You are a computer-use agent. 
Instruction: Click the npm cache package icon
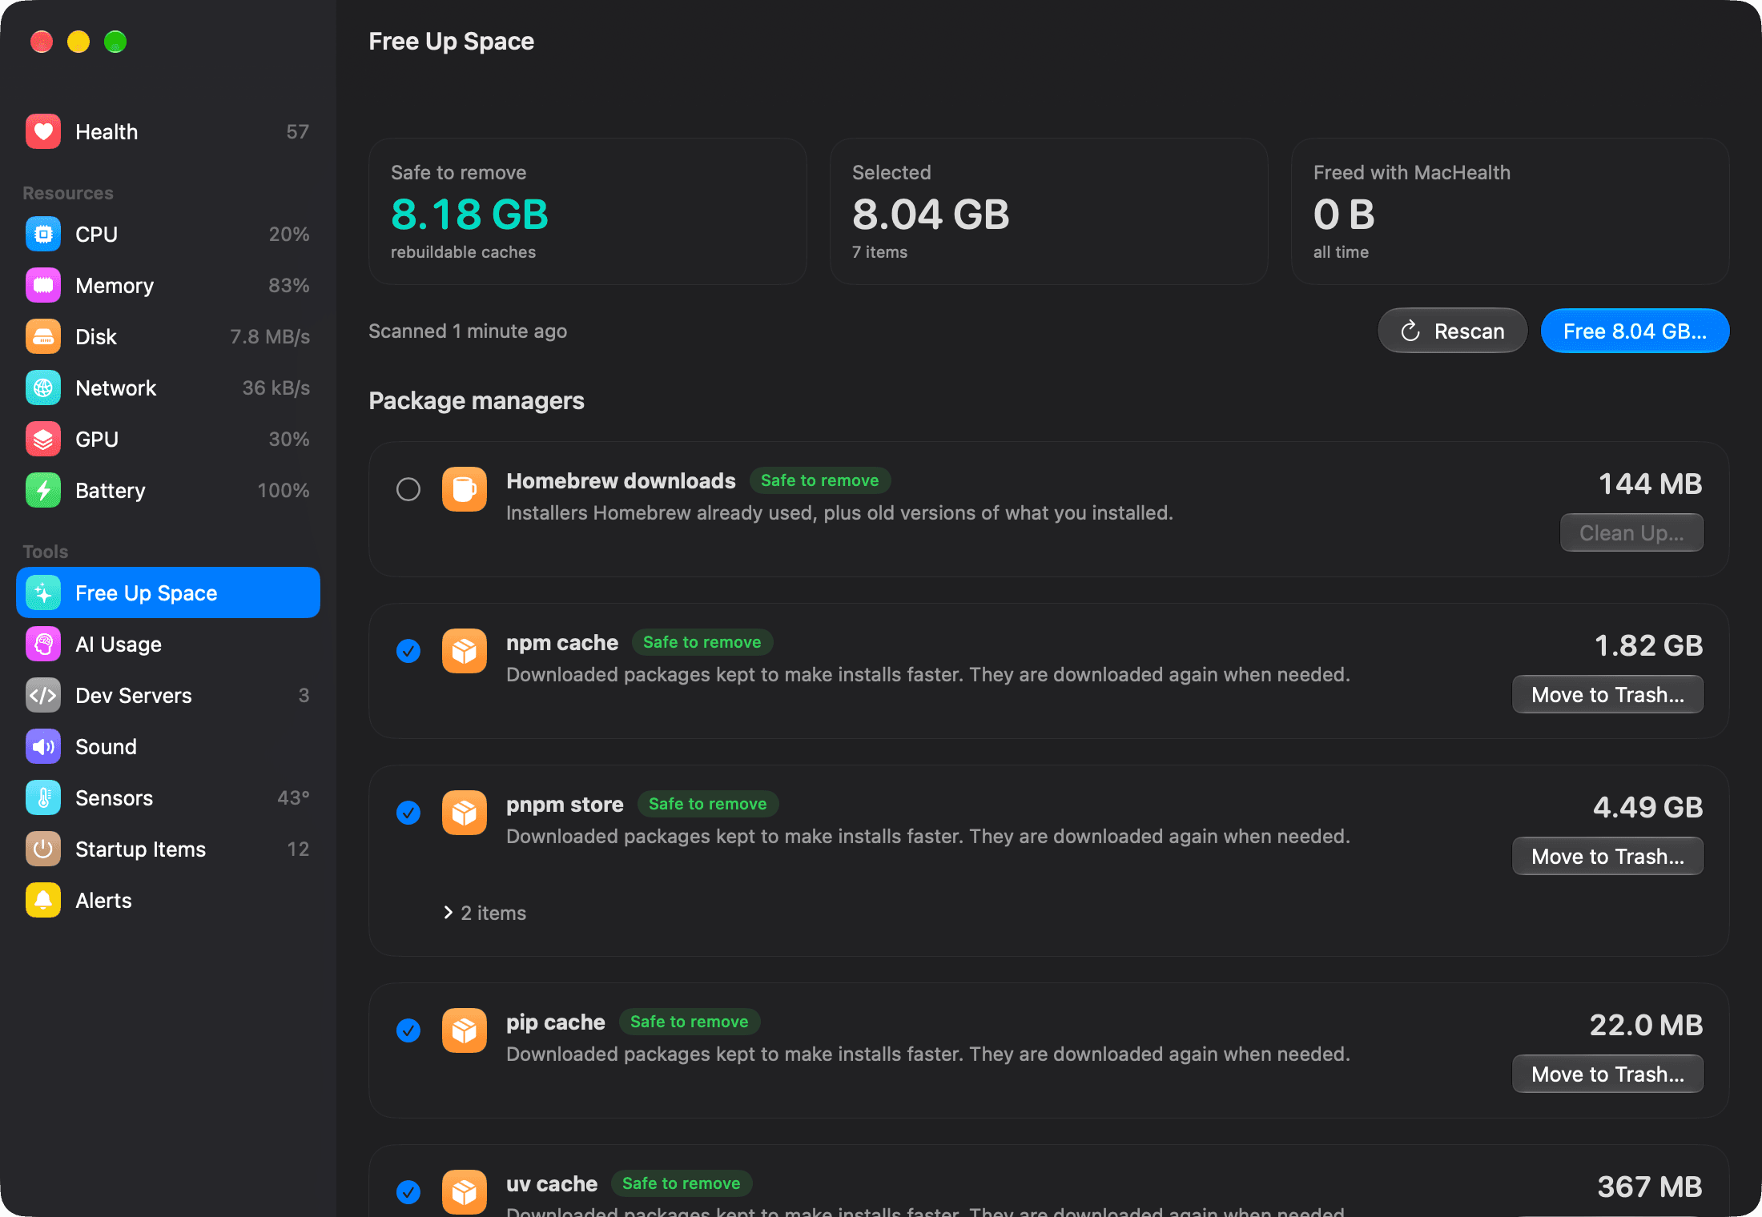pos(465,651)
